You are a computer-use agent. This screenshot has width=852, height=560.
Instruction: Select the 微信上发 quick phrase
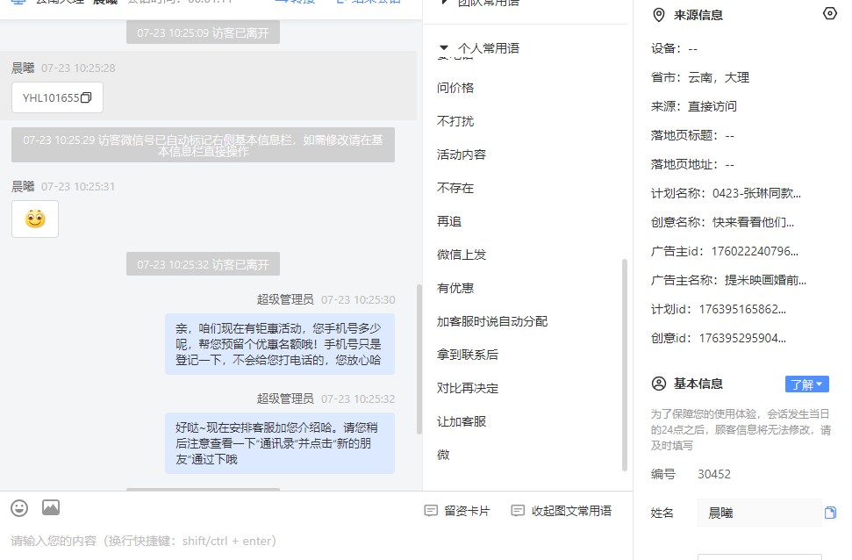462,255
